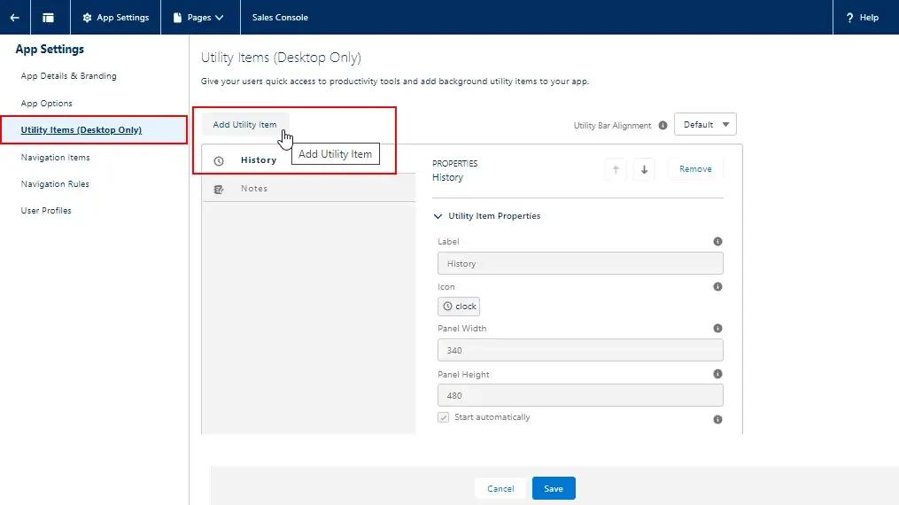Move History item down with arrow
The width and height of the screenshot is (899, 505).
[644, 169]
